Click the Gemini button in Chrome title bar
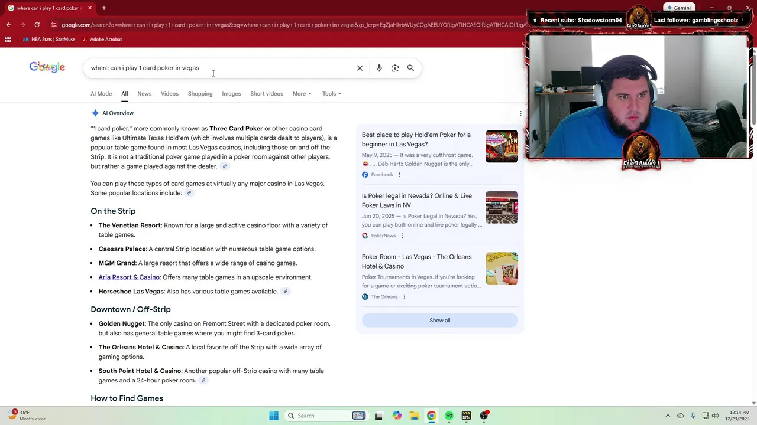Screen dimensions: 757x425 click(x=678, y=8)
